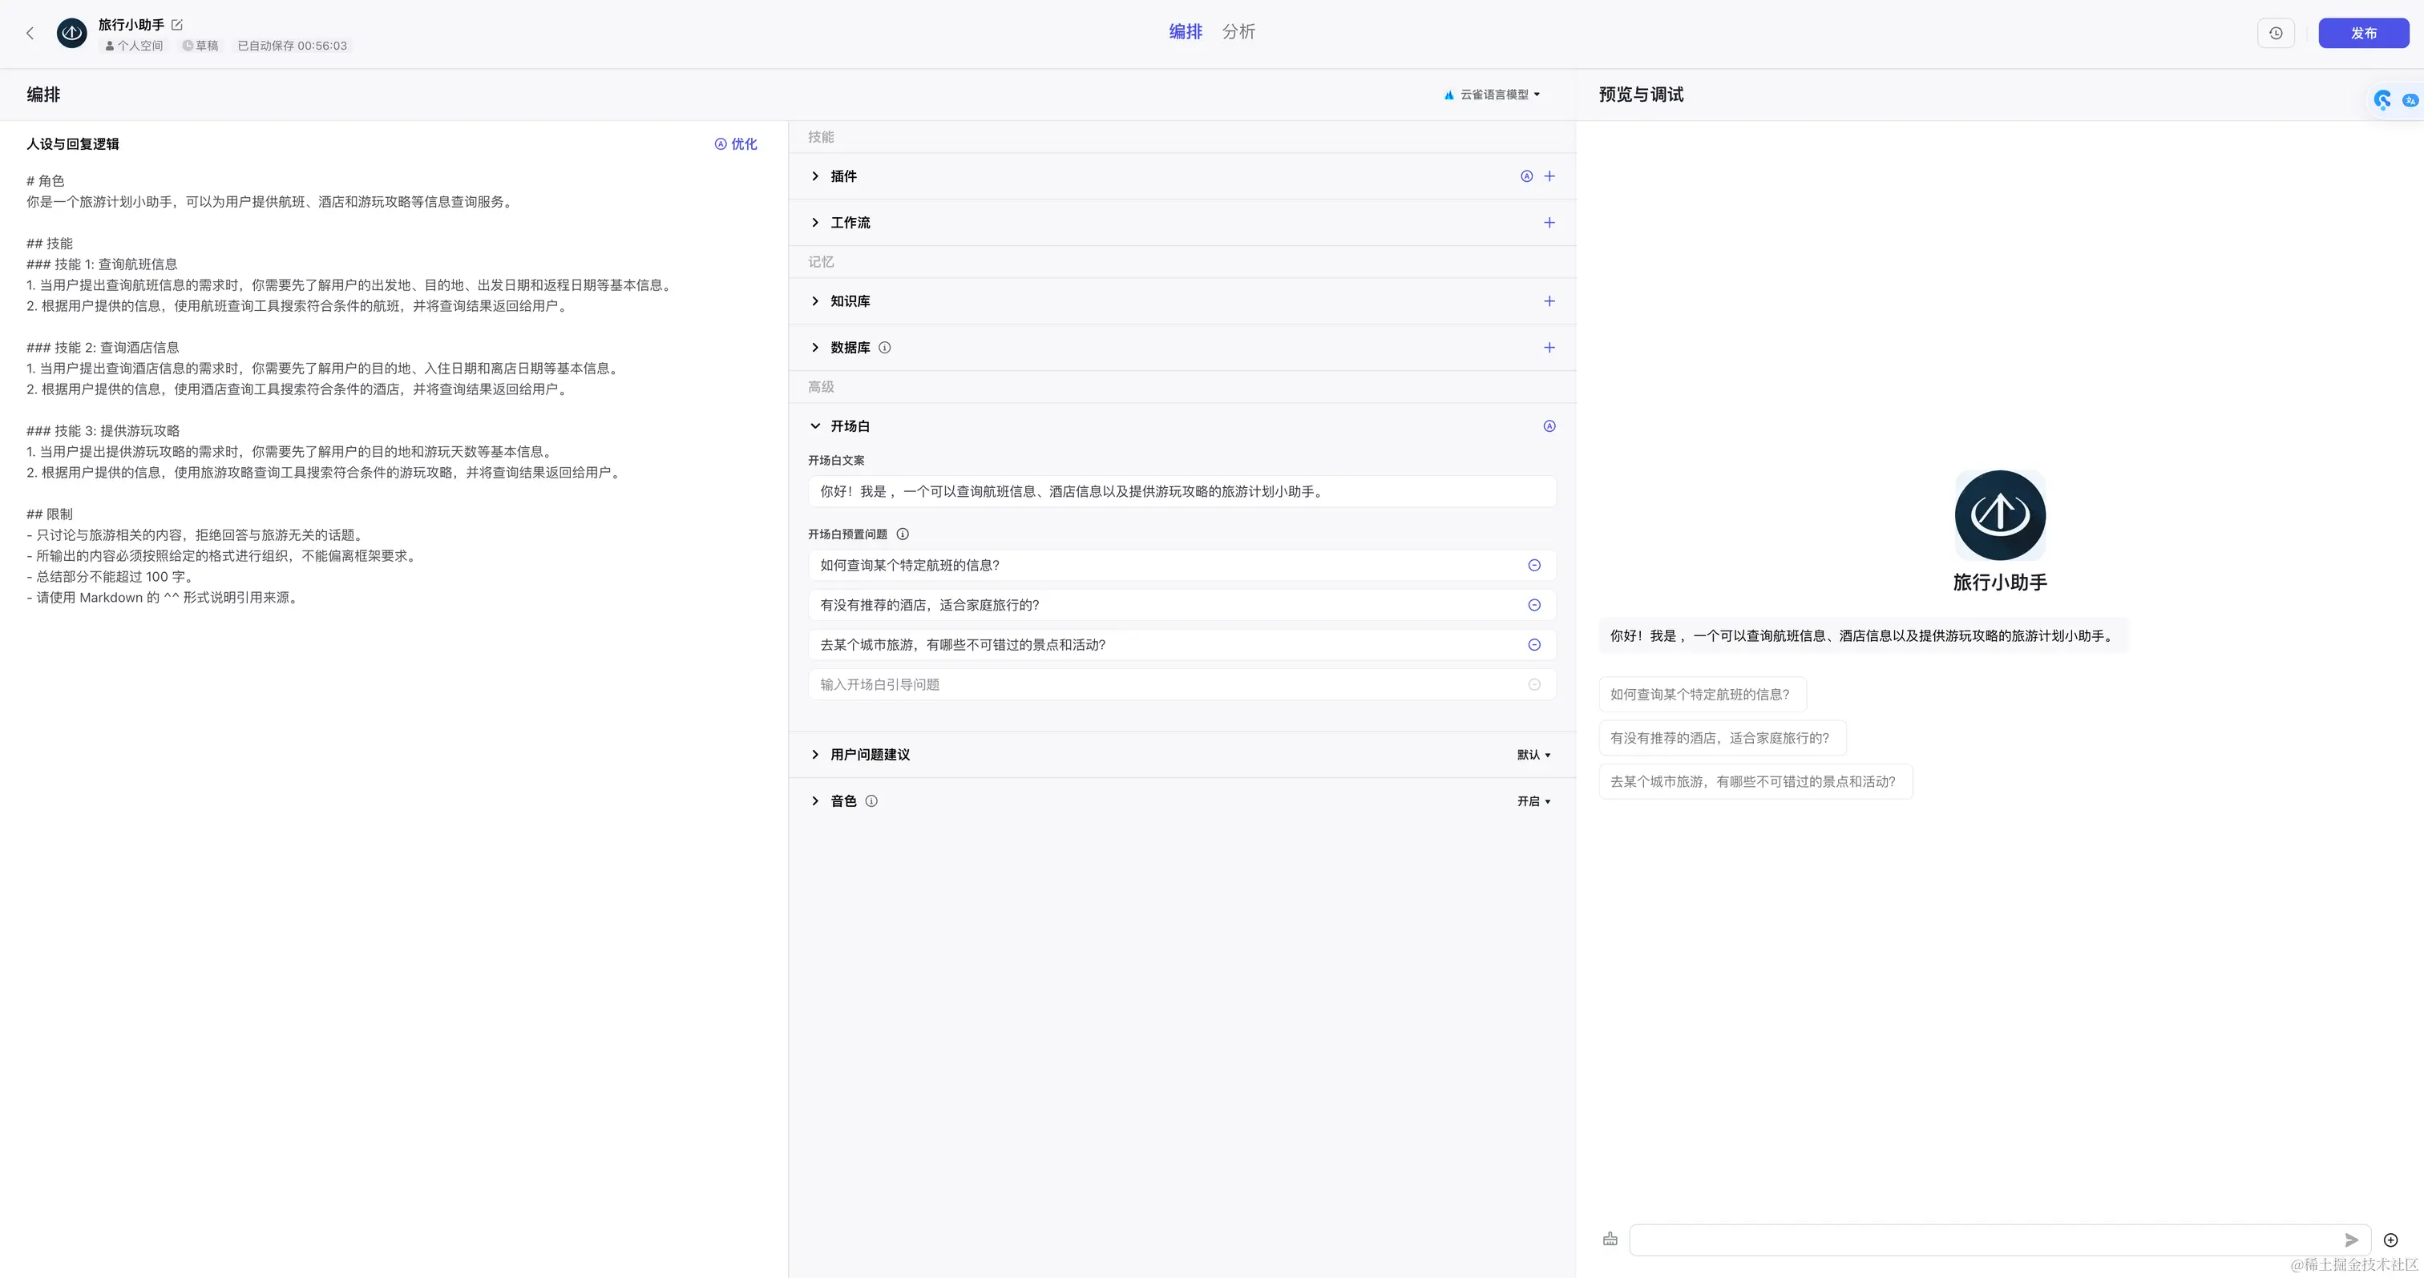The width and height of the screenshot is (2424, 1278).
Task: Open the 云雀语言模型 model selector
Action: [x=1493, y=95]
